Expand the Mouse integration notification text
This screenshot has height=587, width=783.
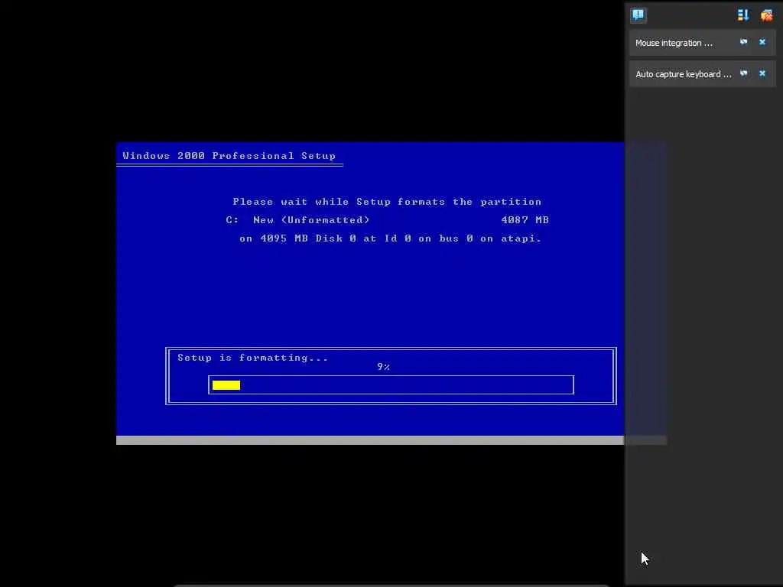pos(674,43)
